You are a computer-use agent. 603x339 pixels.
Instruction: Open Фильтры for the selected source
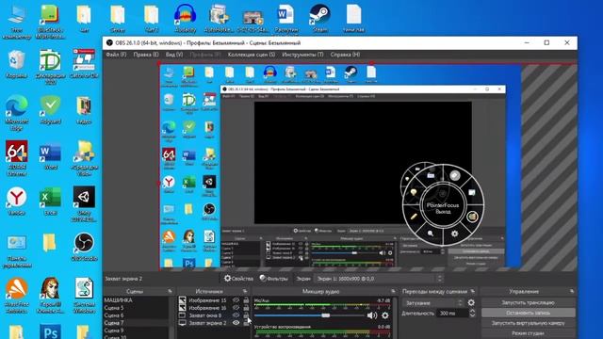coord(273,279)
